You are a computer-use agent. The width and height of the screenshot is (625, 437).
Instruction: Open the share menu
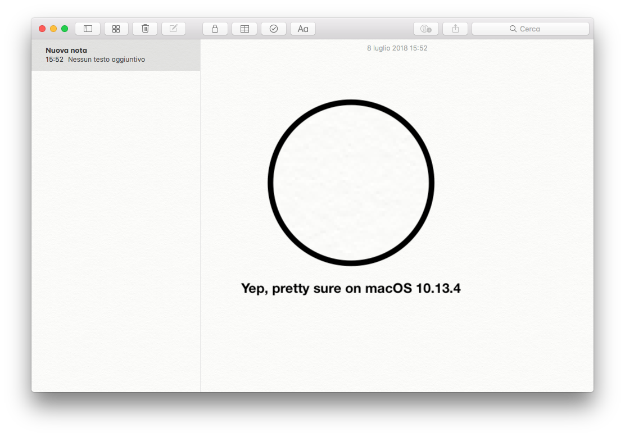click(455, 29)
